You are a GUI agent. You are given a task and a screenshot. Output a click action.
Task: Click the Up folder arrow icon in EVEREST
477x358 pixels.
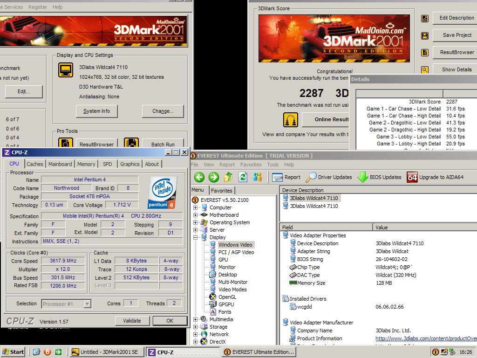(x=228, y=177)
